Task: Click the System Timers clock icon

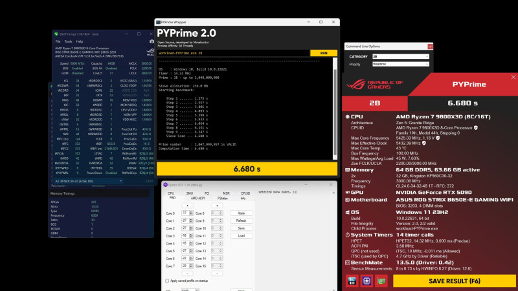Action: pos(348,235)
